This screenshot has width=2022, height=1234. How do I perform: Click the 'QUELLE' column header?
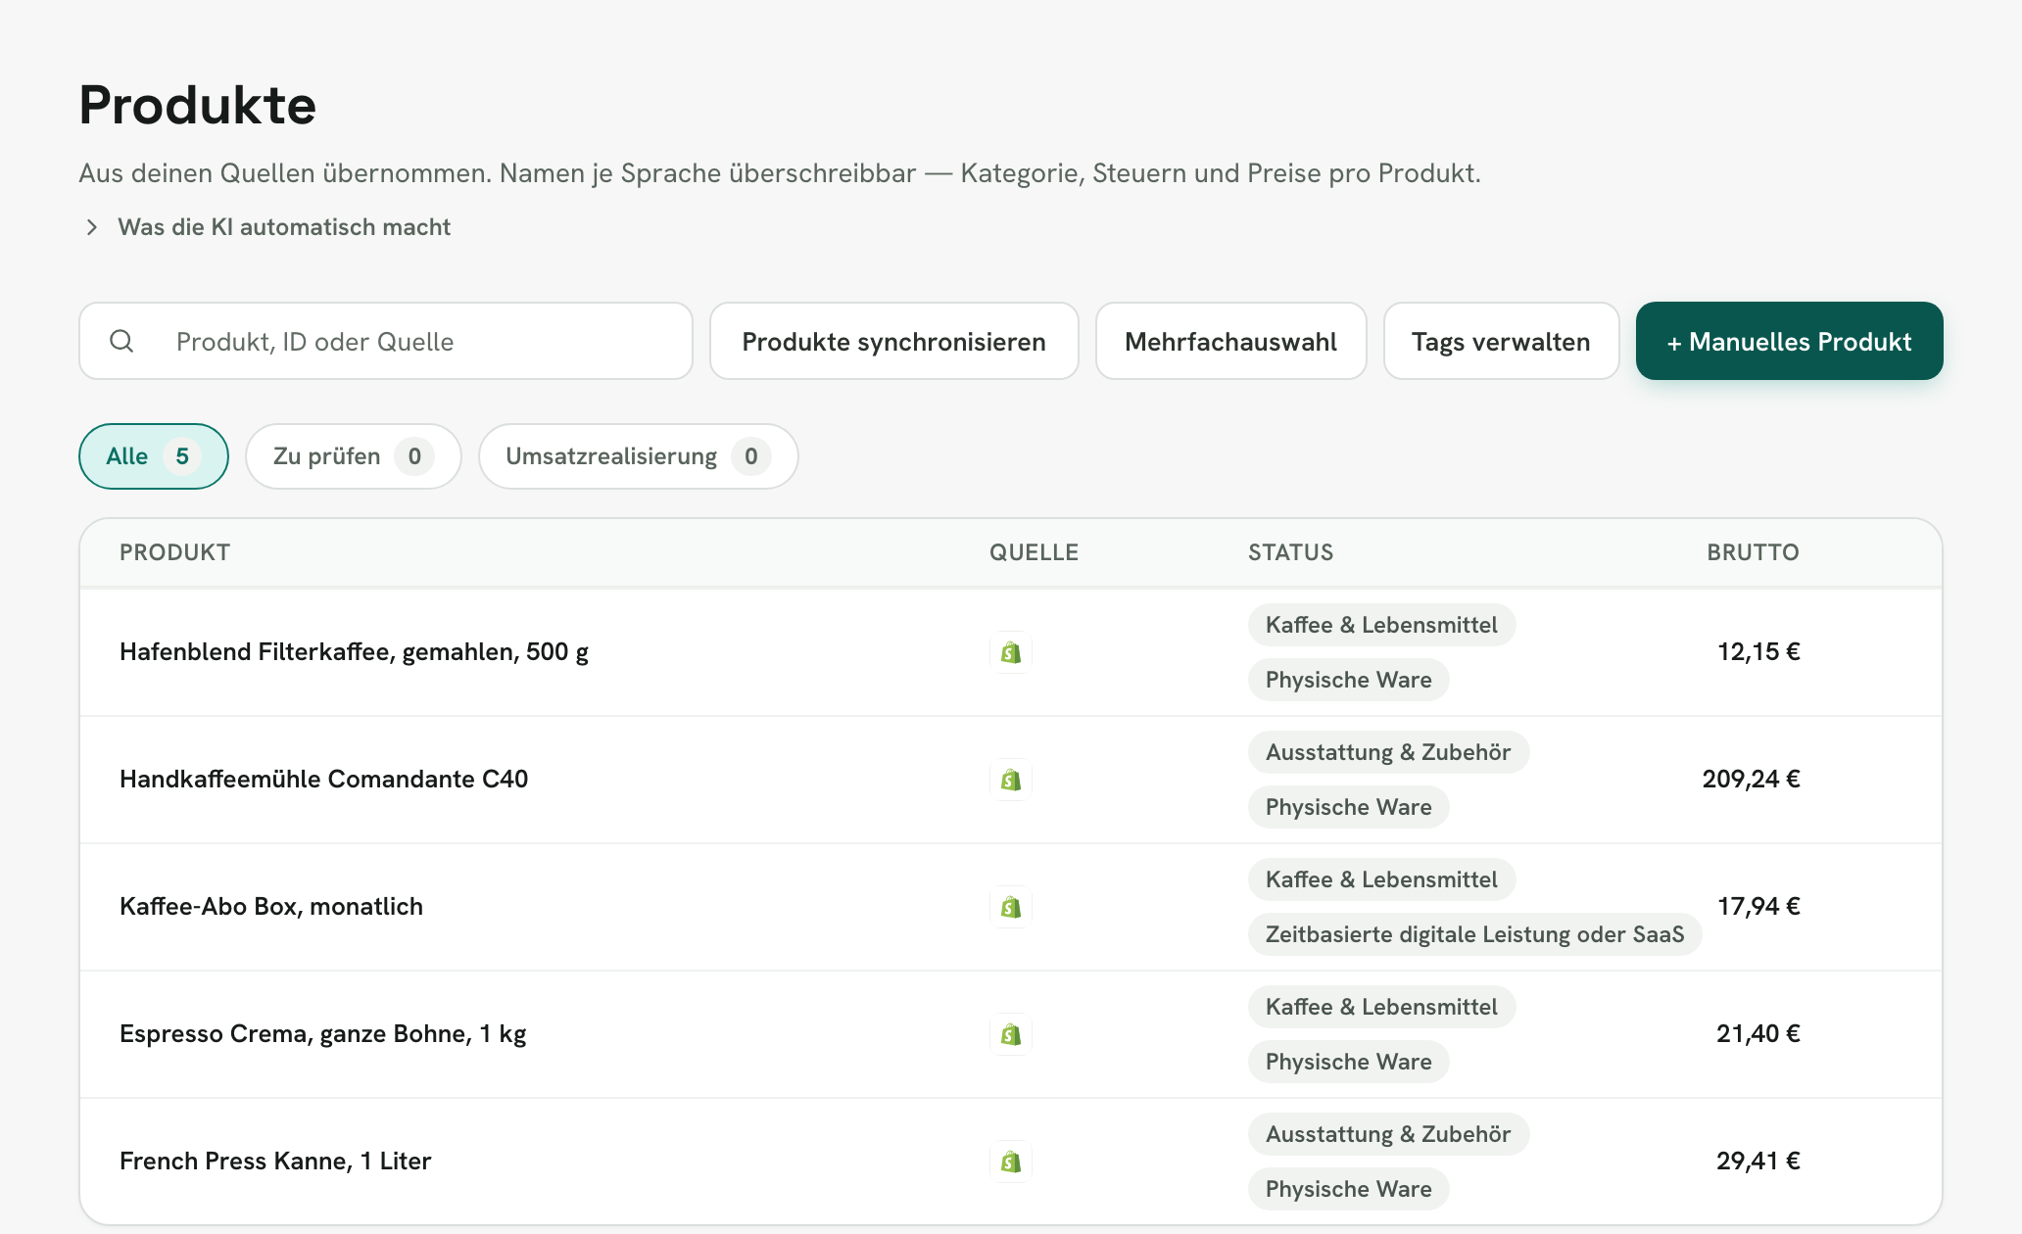pyautogui.click(x=1035, y=552)
